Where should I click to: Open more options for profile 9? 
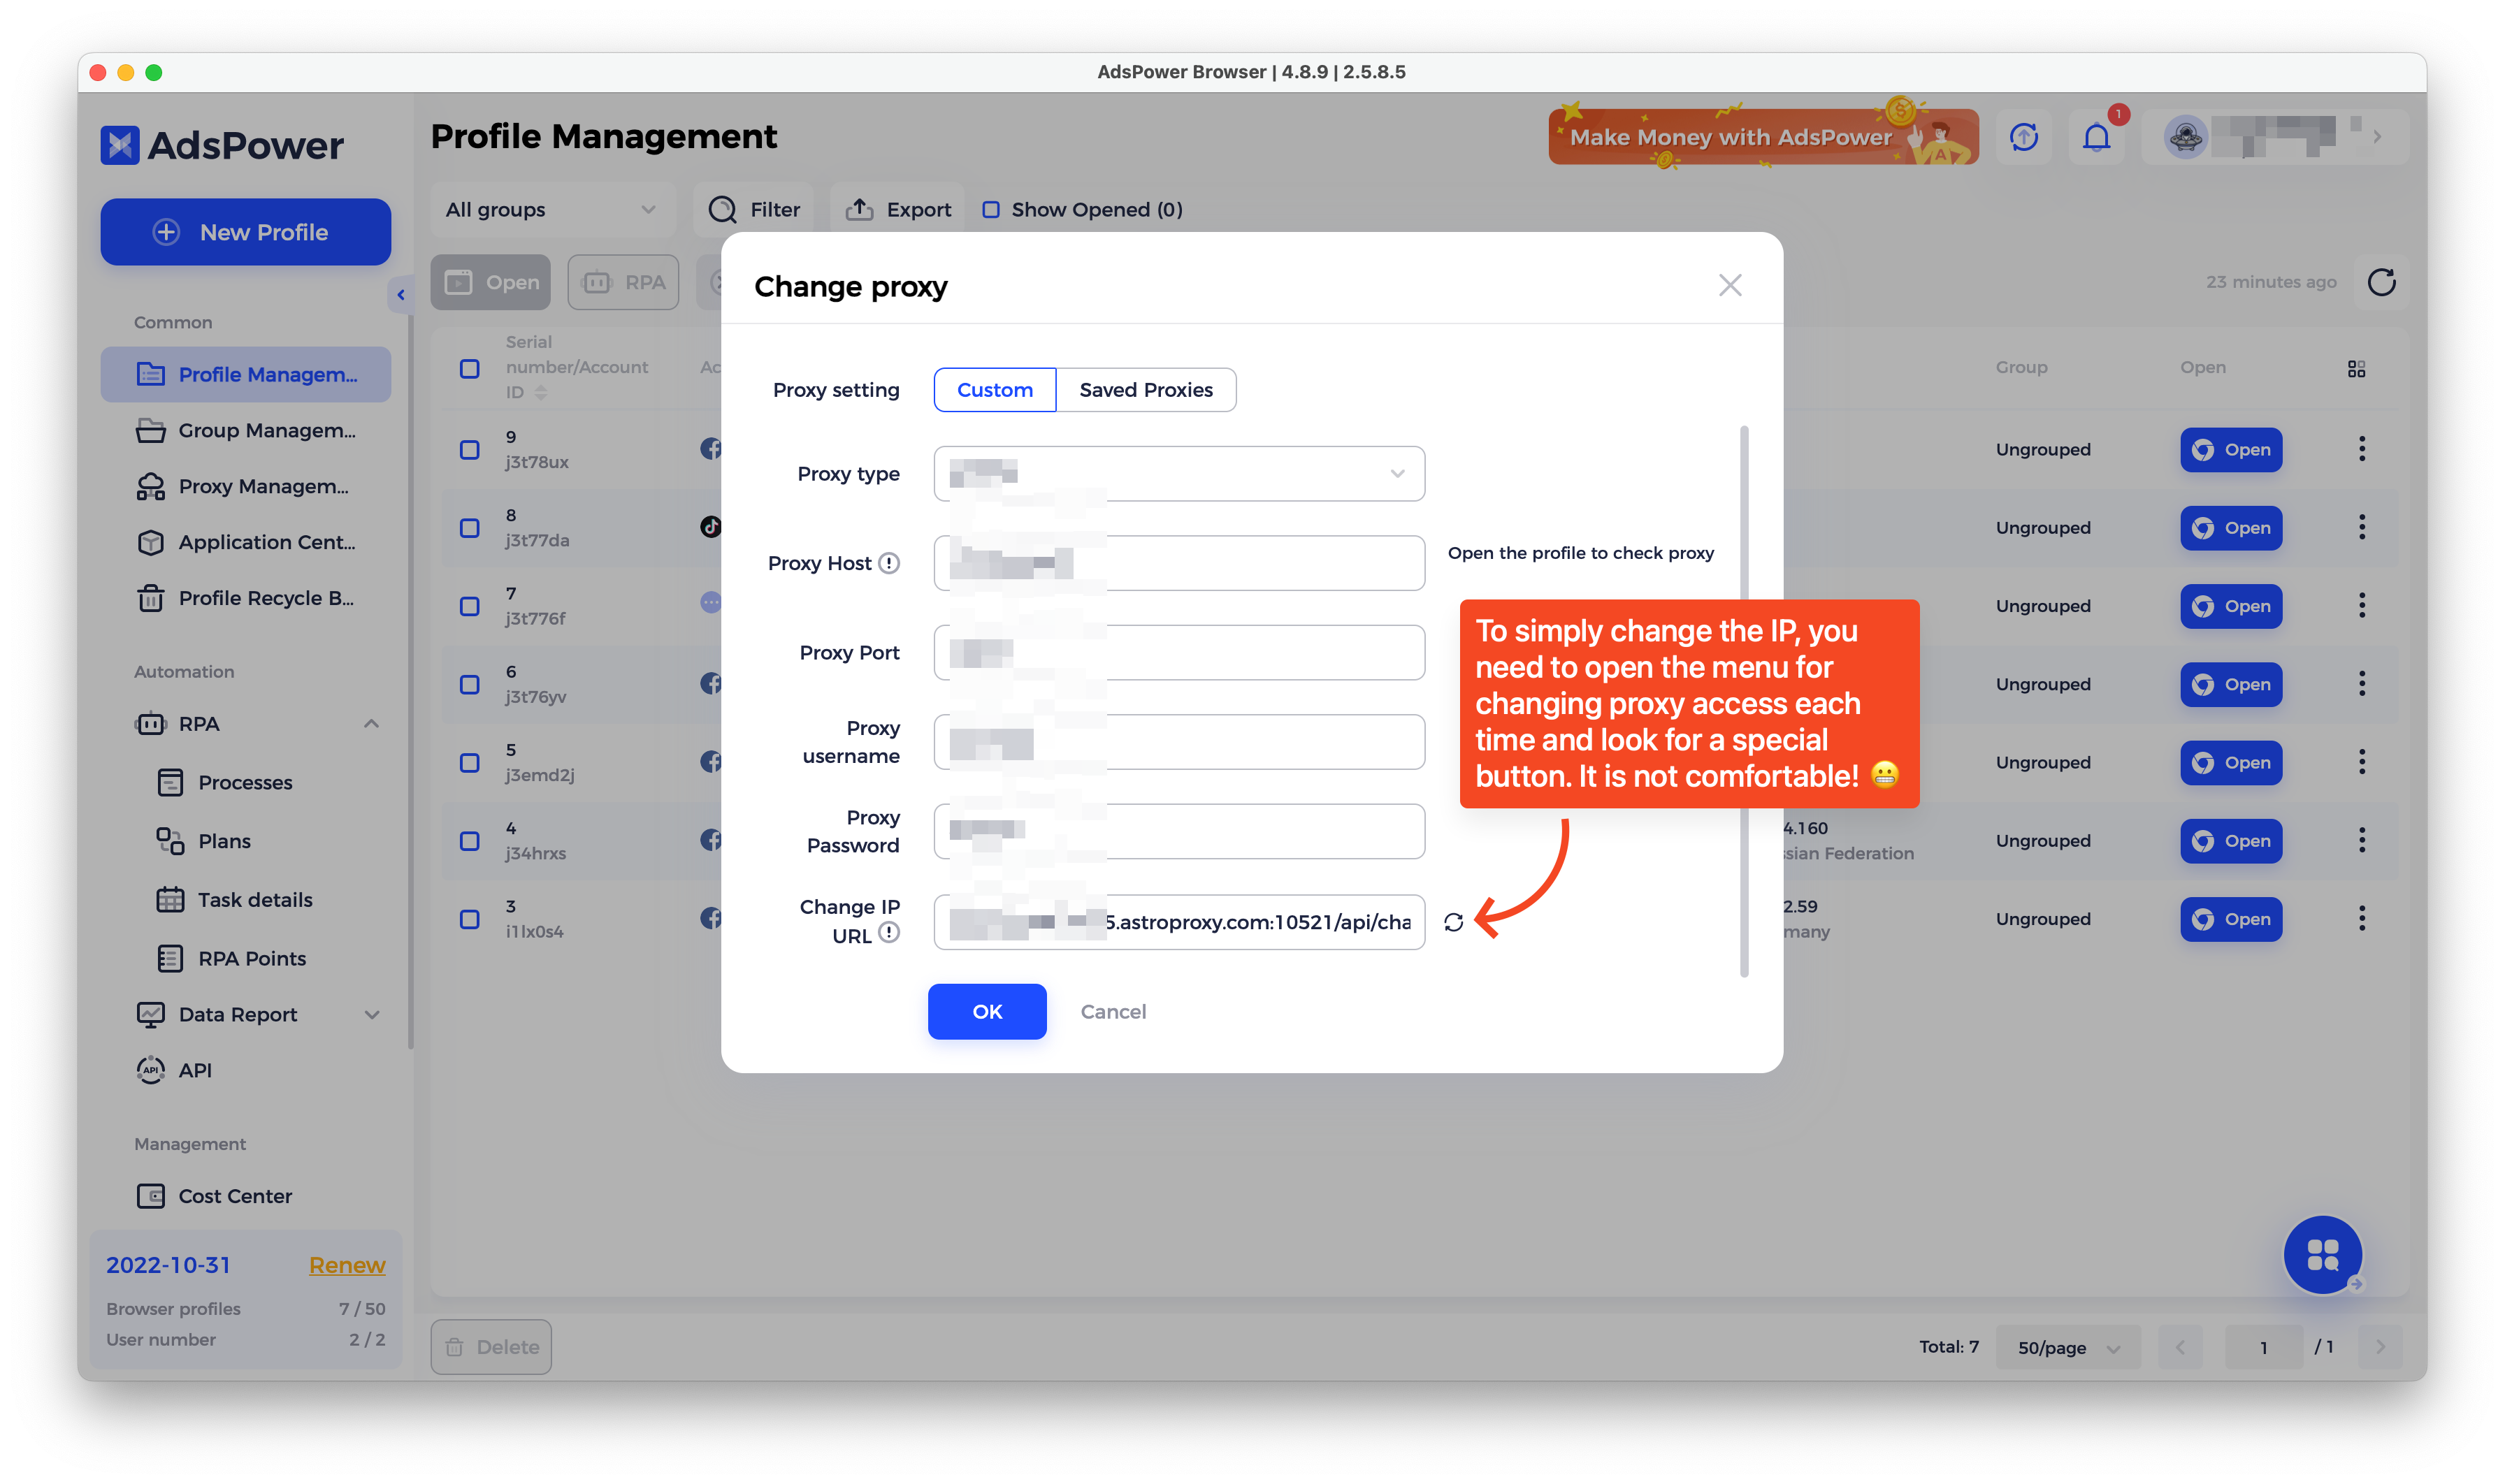[2361, 449]
